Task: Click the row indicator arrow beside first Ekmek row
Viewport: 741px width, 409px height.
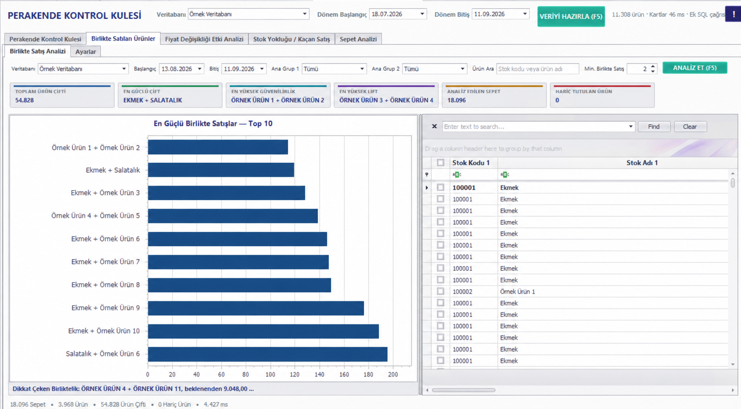Action: coord(427,188)
